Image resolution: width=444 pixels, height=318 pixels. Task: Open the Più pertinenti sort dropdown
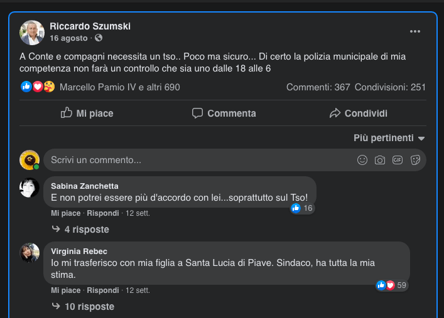pos(389,138)
